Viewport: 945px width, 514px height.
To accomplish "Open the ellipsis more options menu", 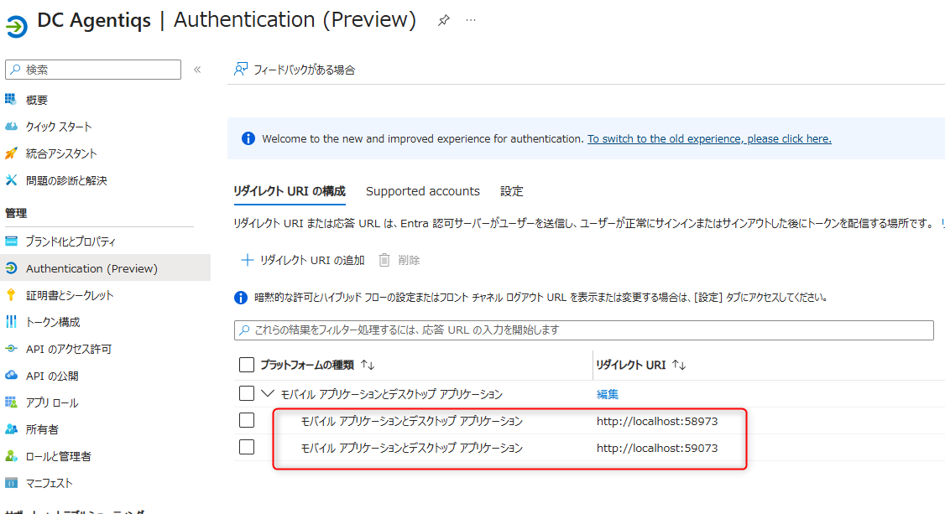I will (471, 20).
